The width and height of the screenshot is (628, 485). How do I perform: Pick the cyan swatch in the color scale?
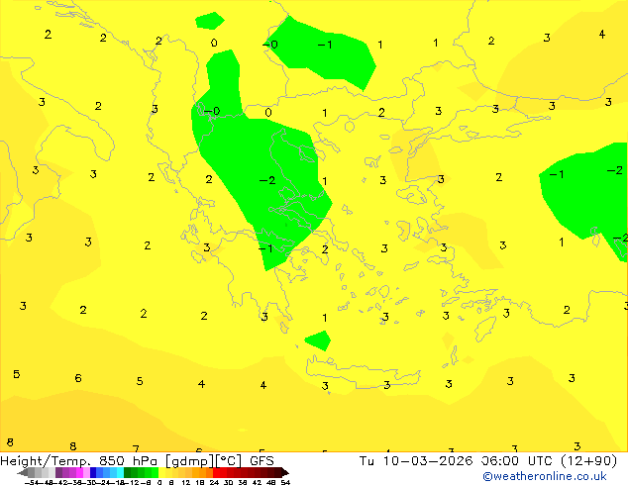click(x=120, y=472)
